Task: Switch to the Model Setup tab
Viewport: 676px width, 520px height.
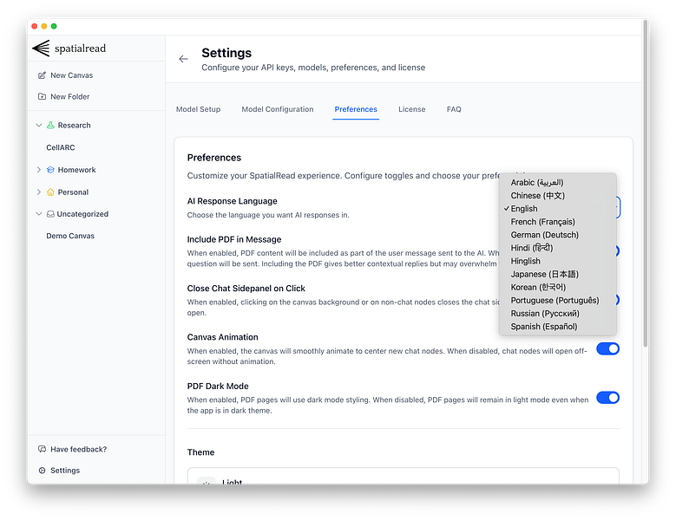Action: click(199, 109)
